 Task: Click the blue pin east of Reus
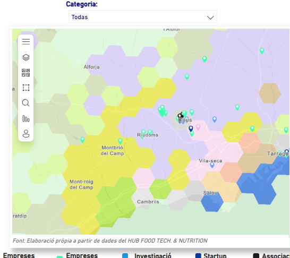pyautogui.click(x=215, y=119)
